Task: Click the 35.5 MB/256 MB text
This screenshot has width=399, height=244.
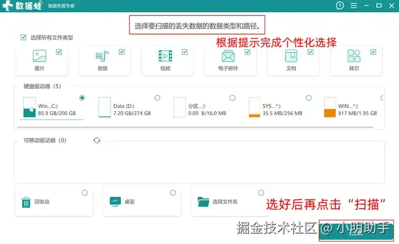Action: click(283, 113)
